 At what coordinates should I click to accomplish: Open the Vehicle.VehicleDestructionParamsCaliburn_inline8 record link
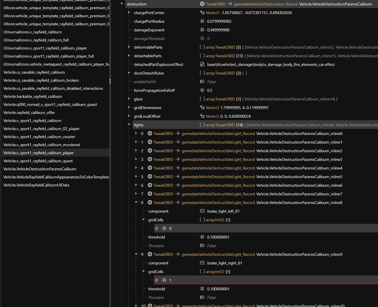(299, 203)
